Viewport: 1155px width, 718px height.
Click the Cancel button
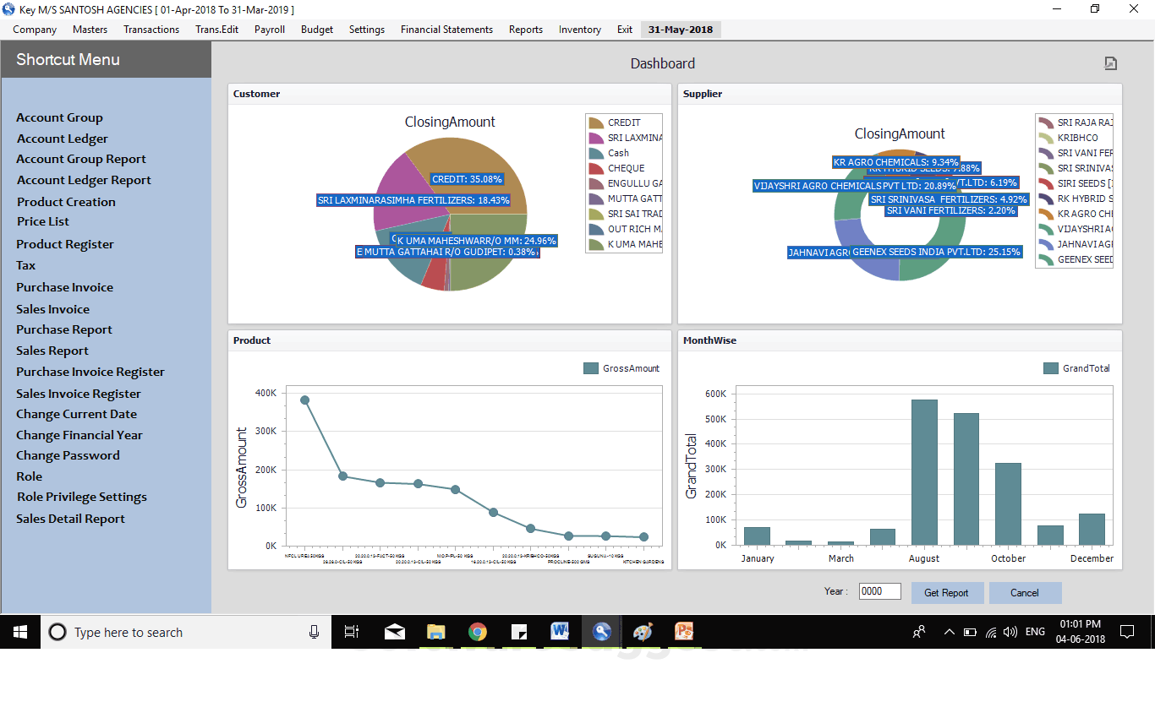click(x=1025, y=593)
